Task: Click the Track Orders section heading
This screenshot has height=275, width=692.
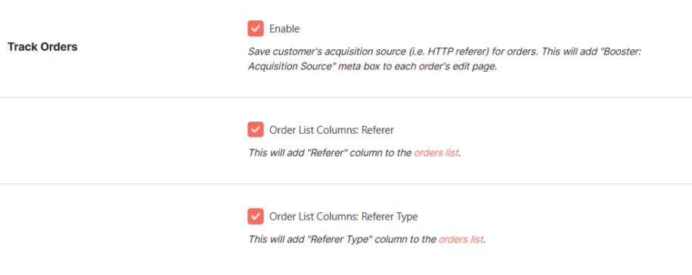Action: pyautogui.click(x=42, y=47)
